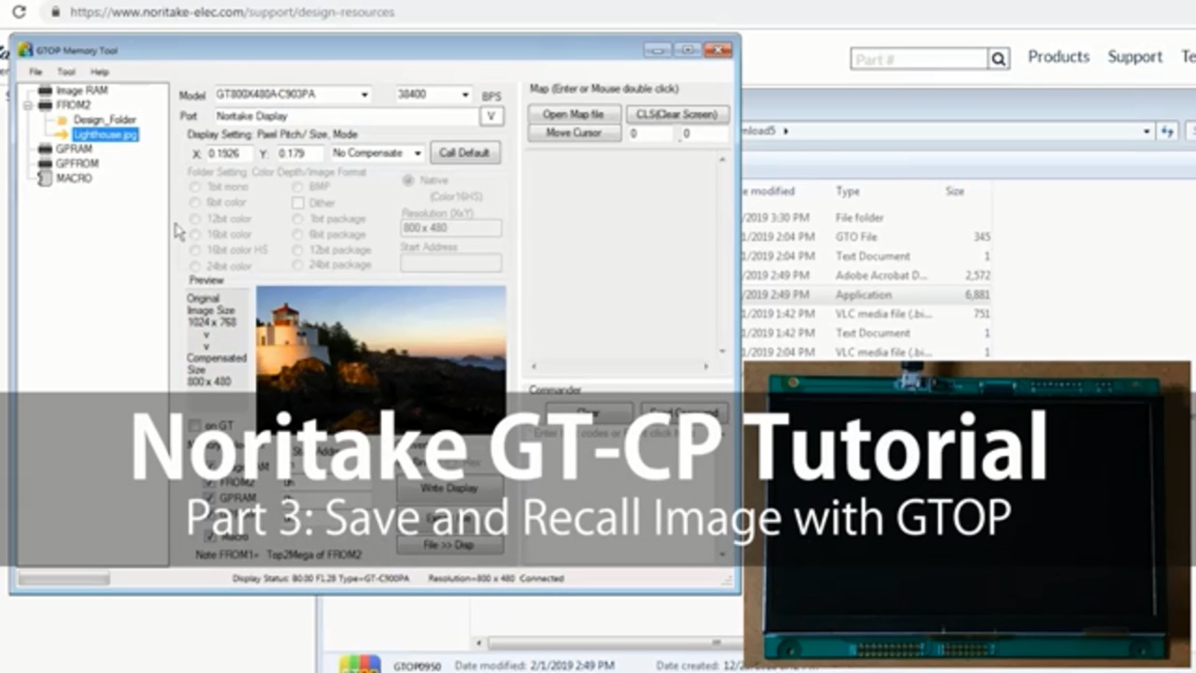Select the GTO File row in Explorer
The width and height of the screenshot is (1196, 673).
(867, 236)
